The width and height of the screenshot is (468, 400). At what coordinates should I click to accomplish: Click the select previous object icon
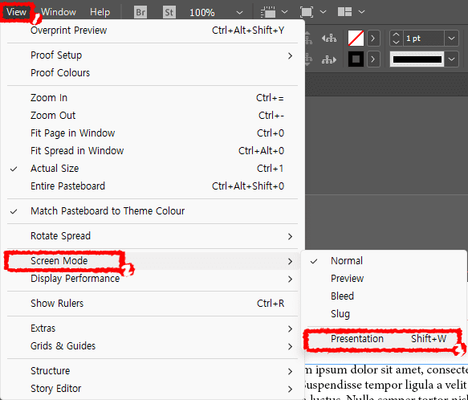point(329,39)
